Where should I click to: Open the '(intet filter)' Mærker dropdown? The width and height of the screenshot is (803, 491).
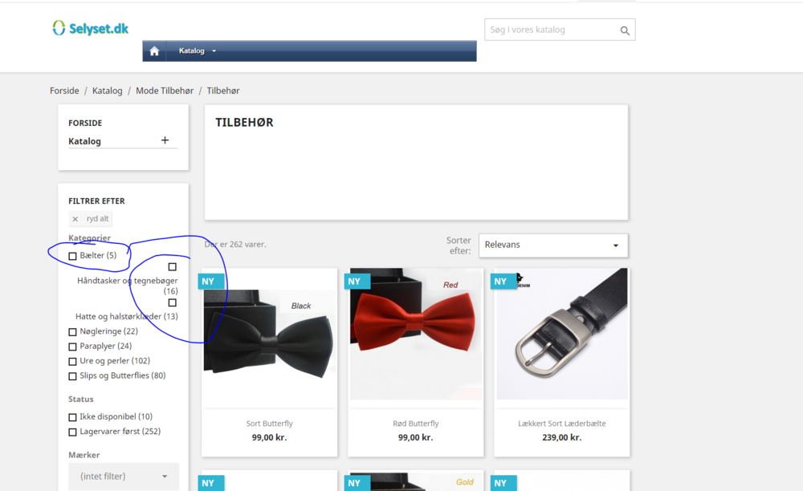click(x=123, y=476)
